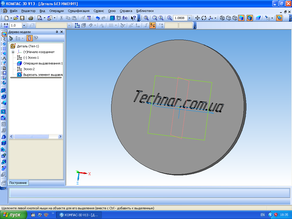The image size is (292, 219).
Task: Activate the context help pointer icon
Action: coord(133,18)
